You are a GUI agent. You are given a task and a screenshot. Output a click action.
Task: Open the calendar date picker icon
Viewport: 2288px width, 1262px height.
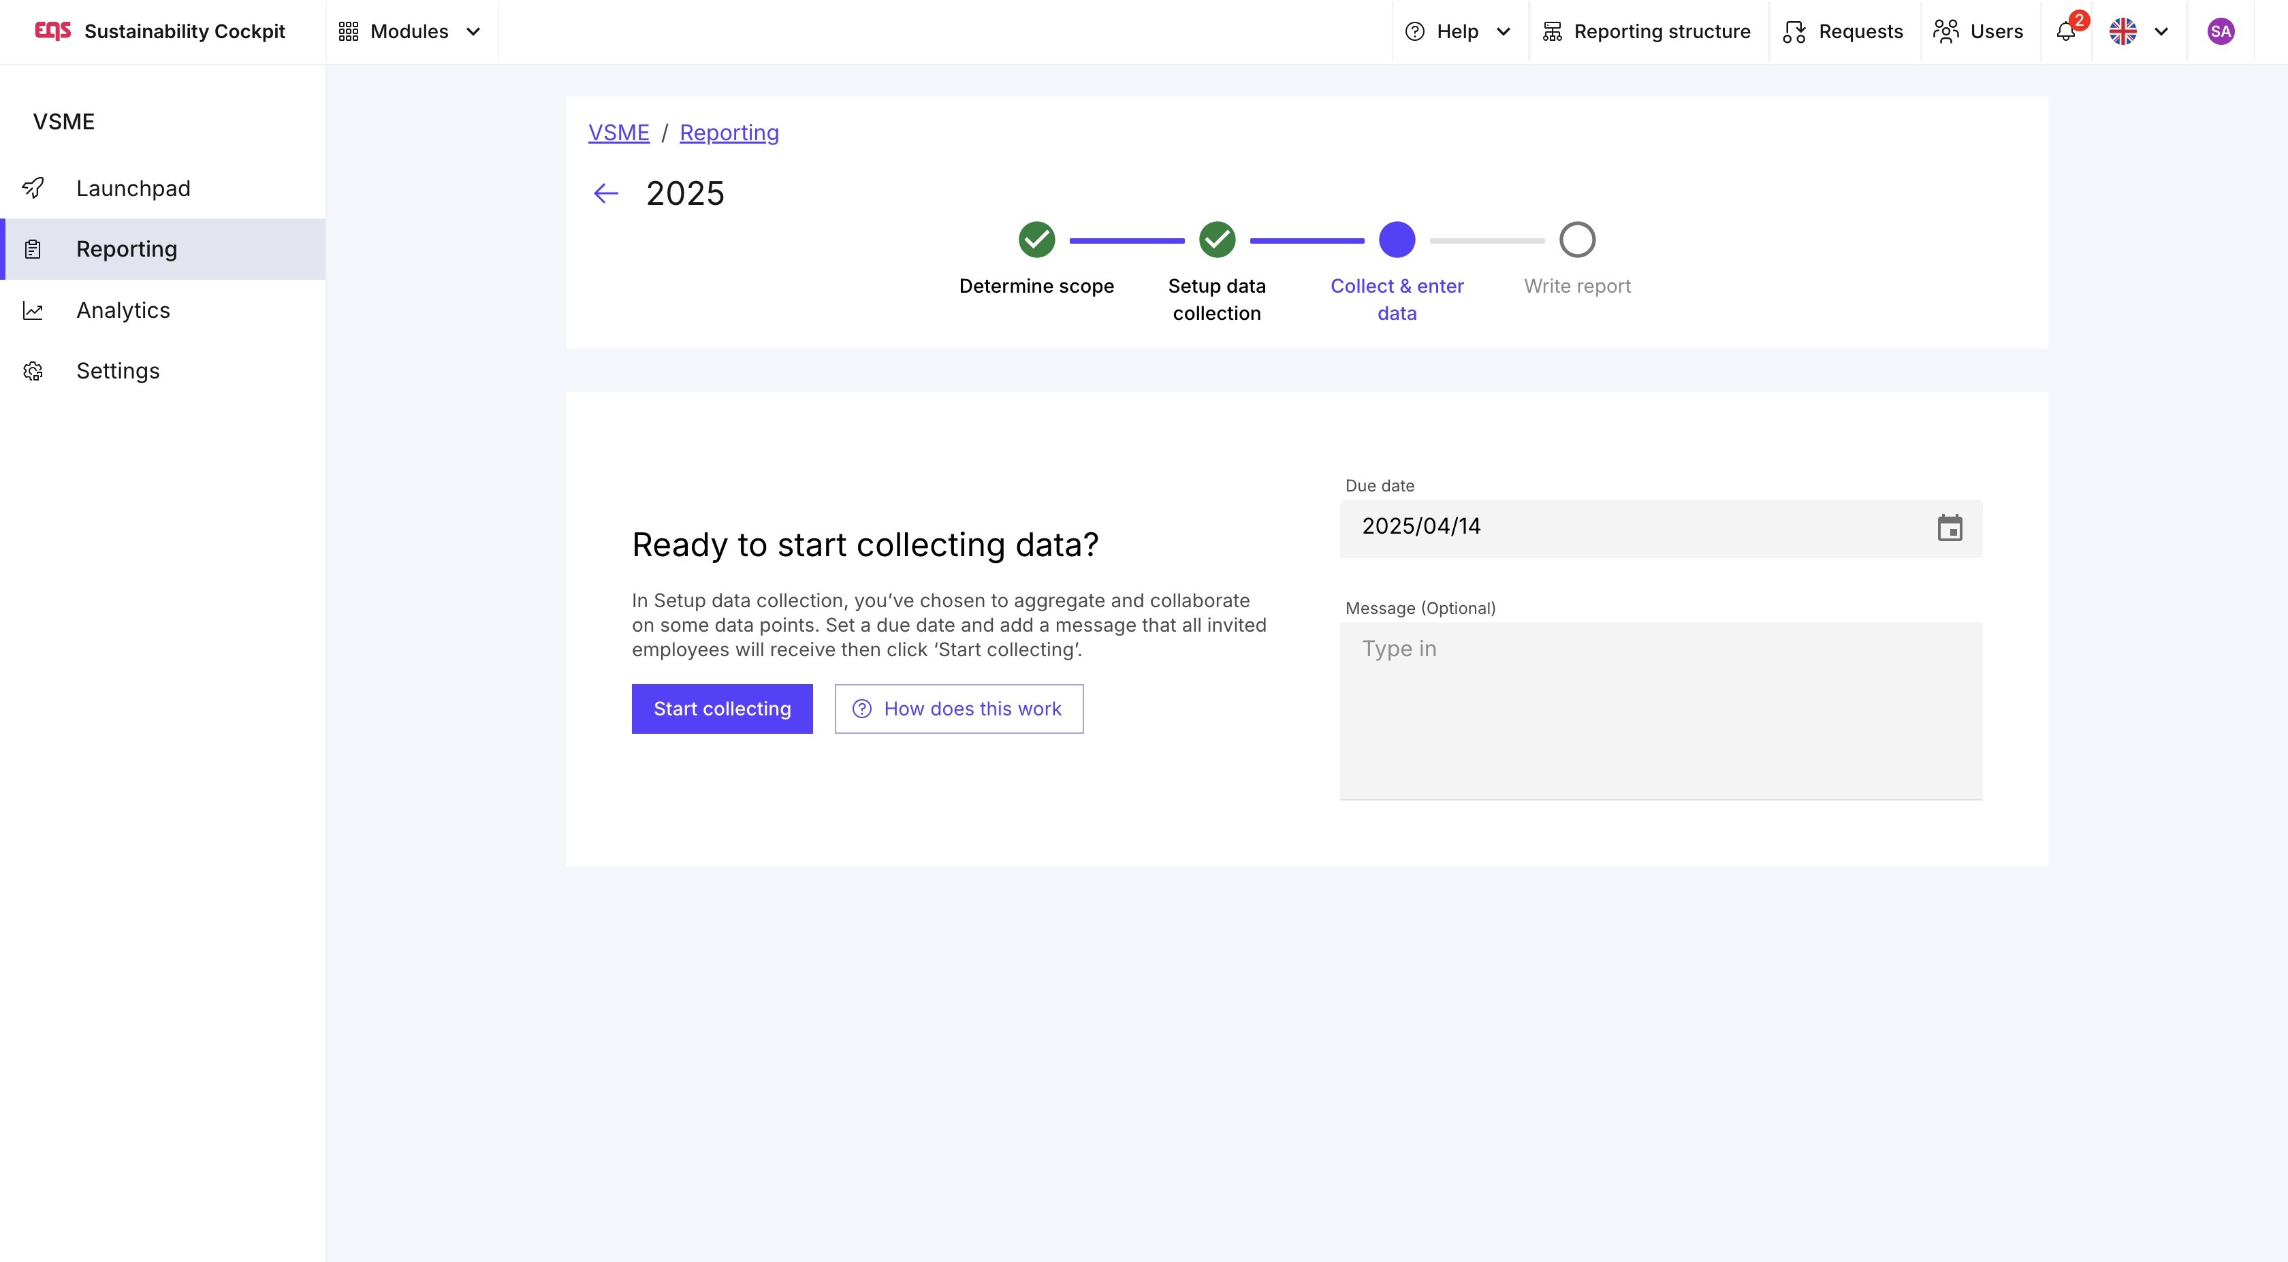1949,528
